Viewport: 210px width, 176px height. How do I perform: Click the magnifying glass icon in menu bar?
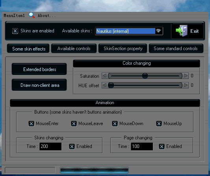pos(32,15)
